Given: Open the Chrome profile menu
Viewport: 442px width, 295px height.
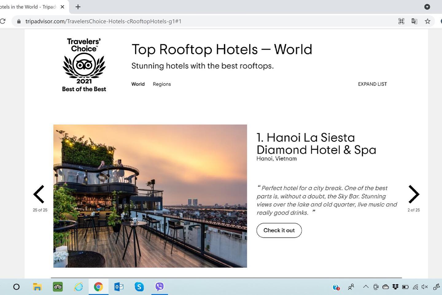Looking at the screenshot, I should (x=441, y=21).
